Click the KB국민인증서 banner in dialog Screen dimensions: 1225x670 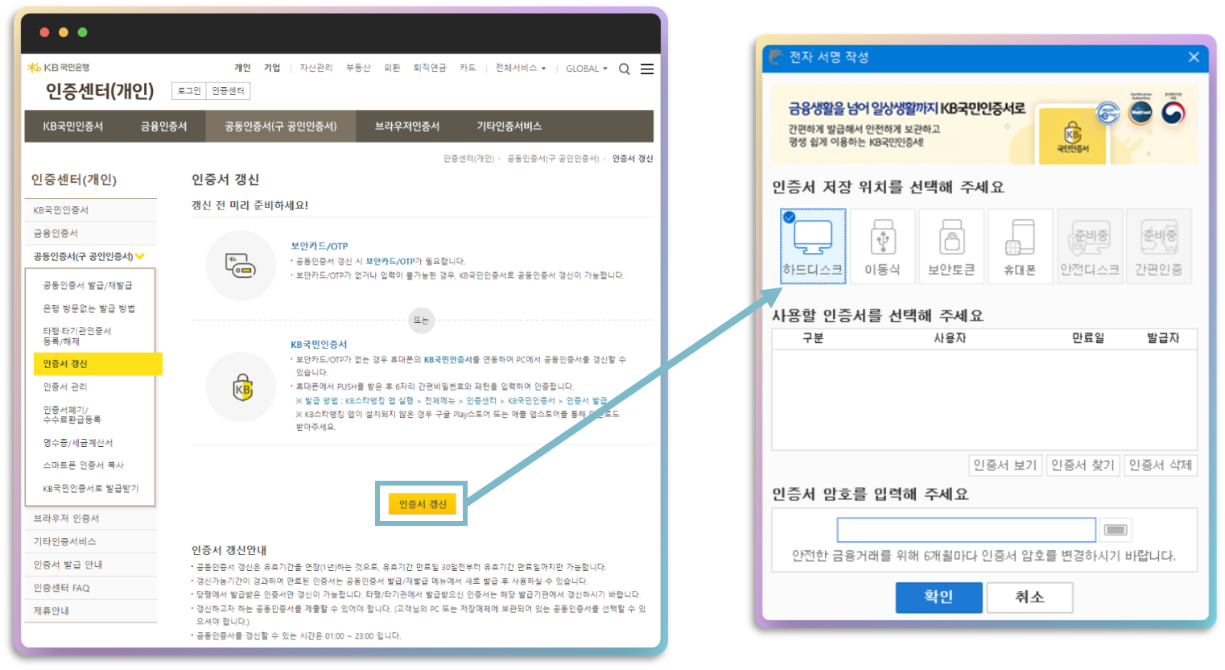pyautogui.click(x=984, y=124)
